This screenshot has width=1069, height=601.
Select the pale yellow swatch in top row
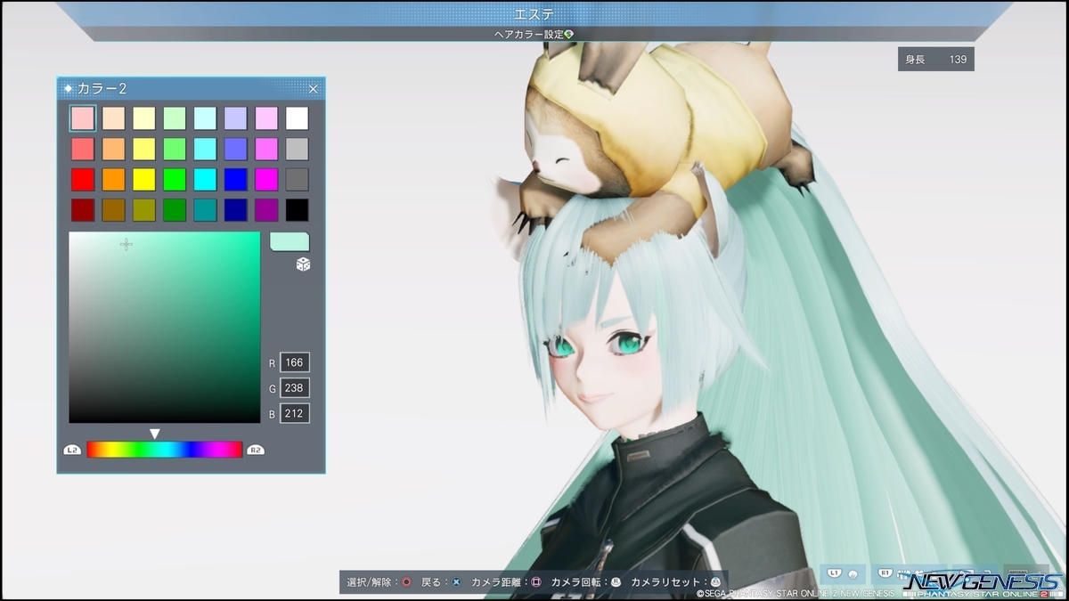click(x=144, y=118)
